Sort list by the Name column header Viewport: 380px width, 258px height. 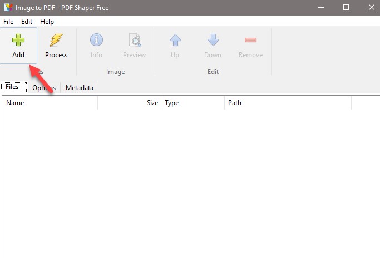(x=50, y=103)
